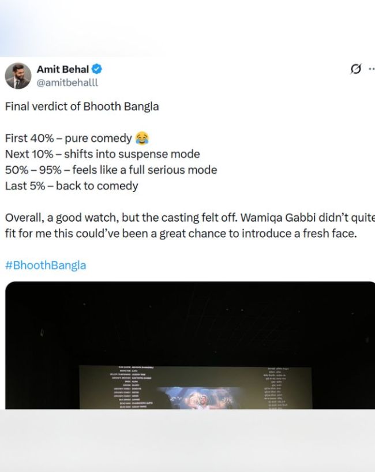Image resolution: width=375 pixels, height=472 pixels.
Task: Click Amit Behal's profile avatar
Action: click(x=18, y=76)
